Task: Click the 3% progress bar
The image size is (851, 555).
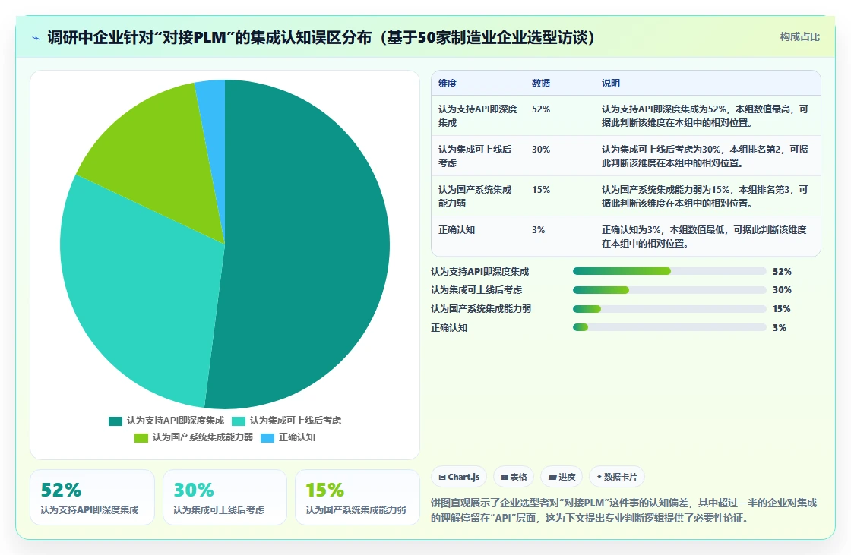Action: (x=669, y=327)
